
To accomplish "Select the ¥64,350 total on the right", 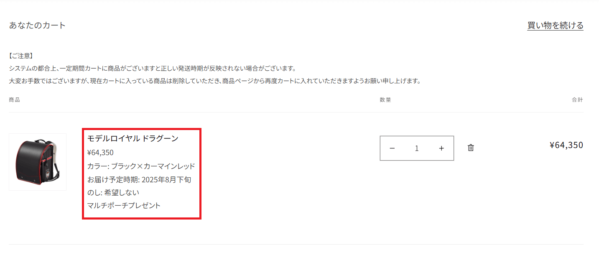I will [x=566, y=145].
